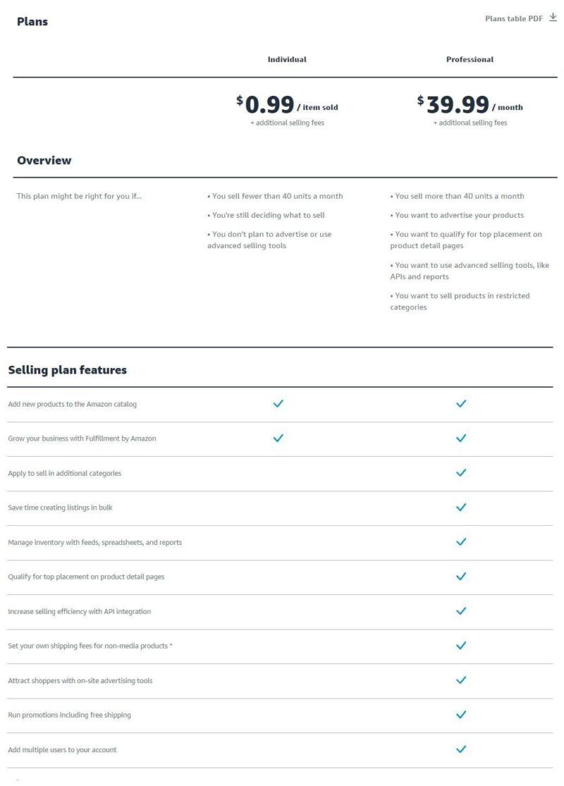
Task: Click Individual checkmark for Add new products
Action: 278,403
